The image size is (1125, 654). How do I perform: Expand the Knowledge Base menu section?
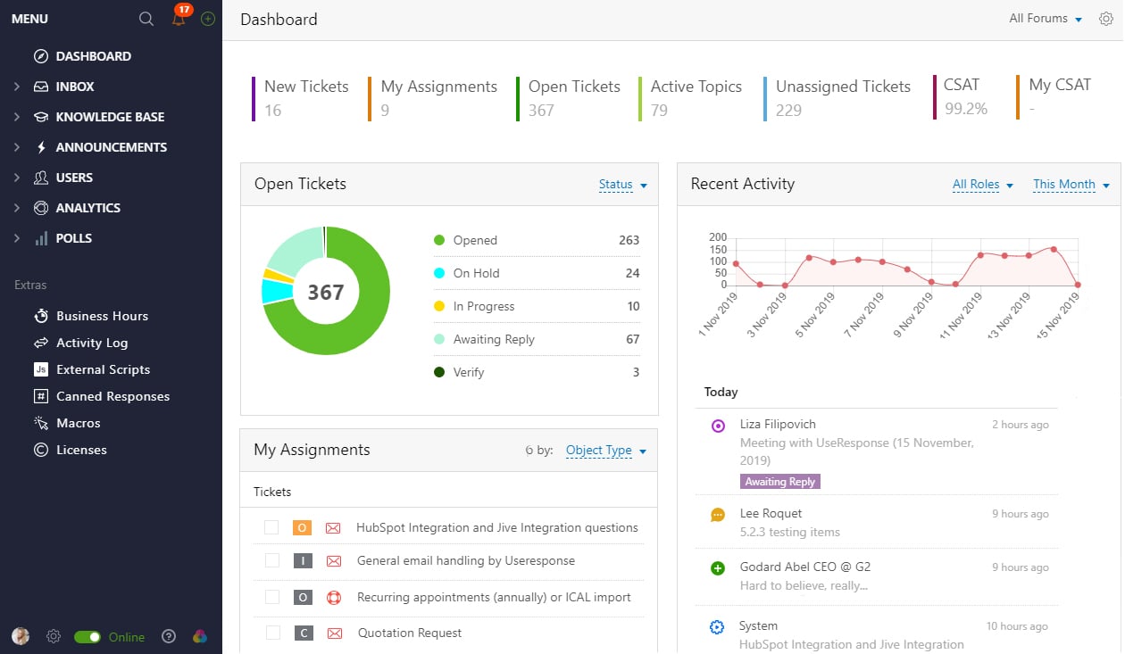110,117
